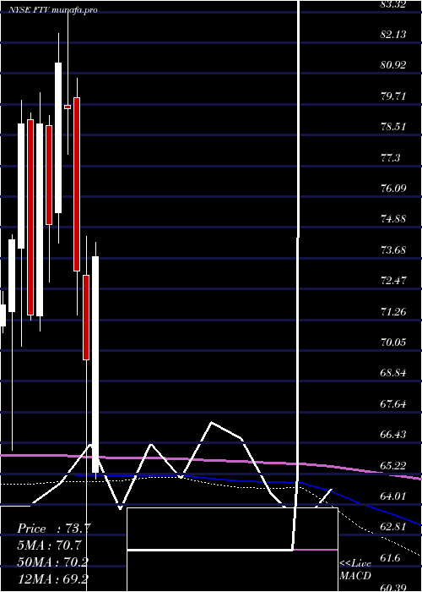Image resolution: width=422 pixels, height=592 pixels.
Task: Click the 65.22 price axis label
Action: click(393, 465)
